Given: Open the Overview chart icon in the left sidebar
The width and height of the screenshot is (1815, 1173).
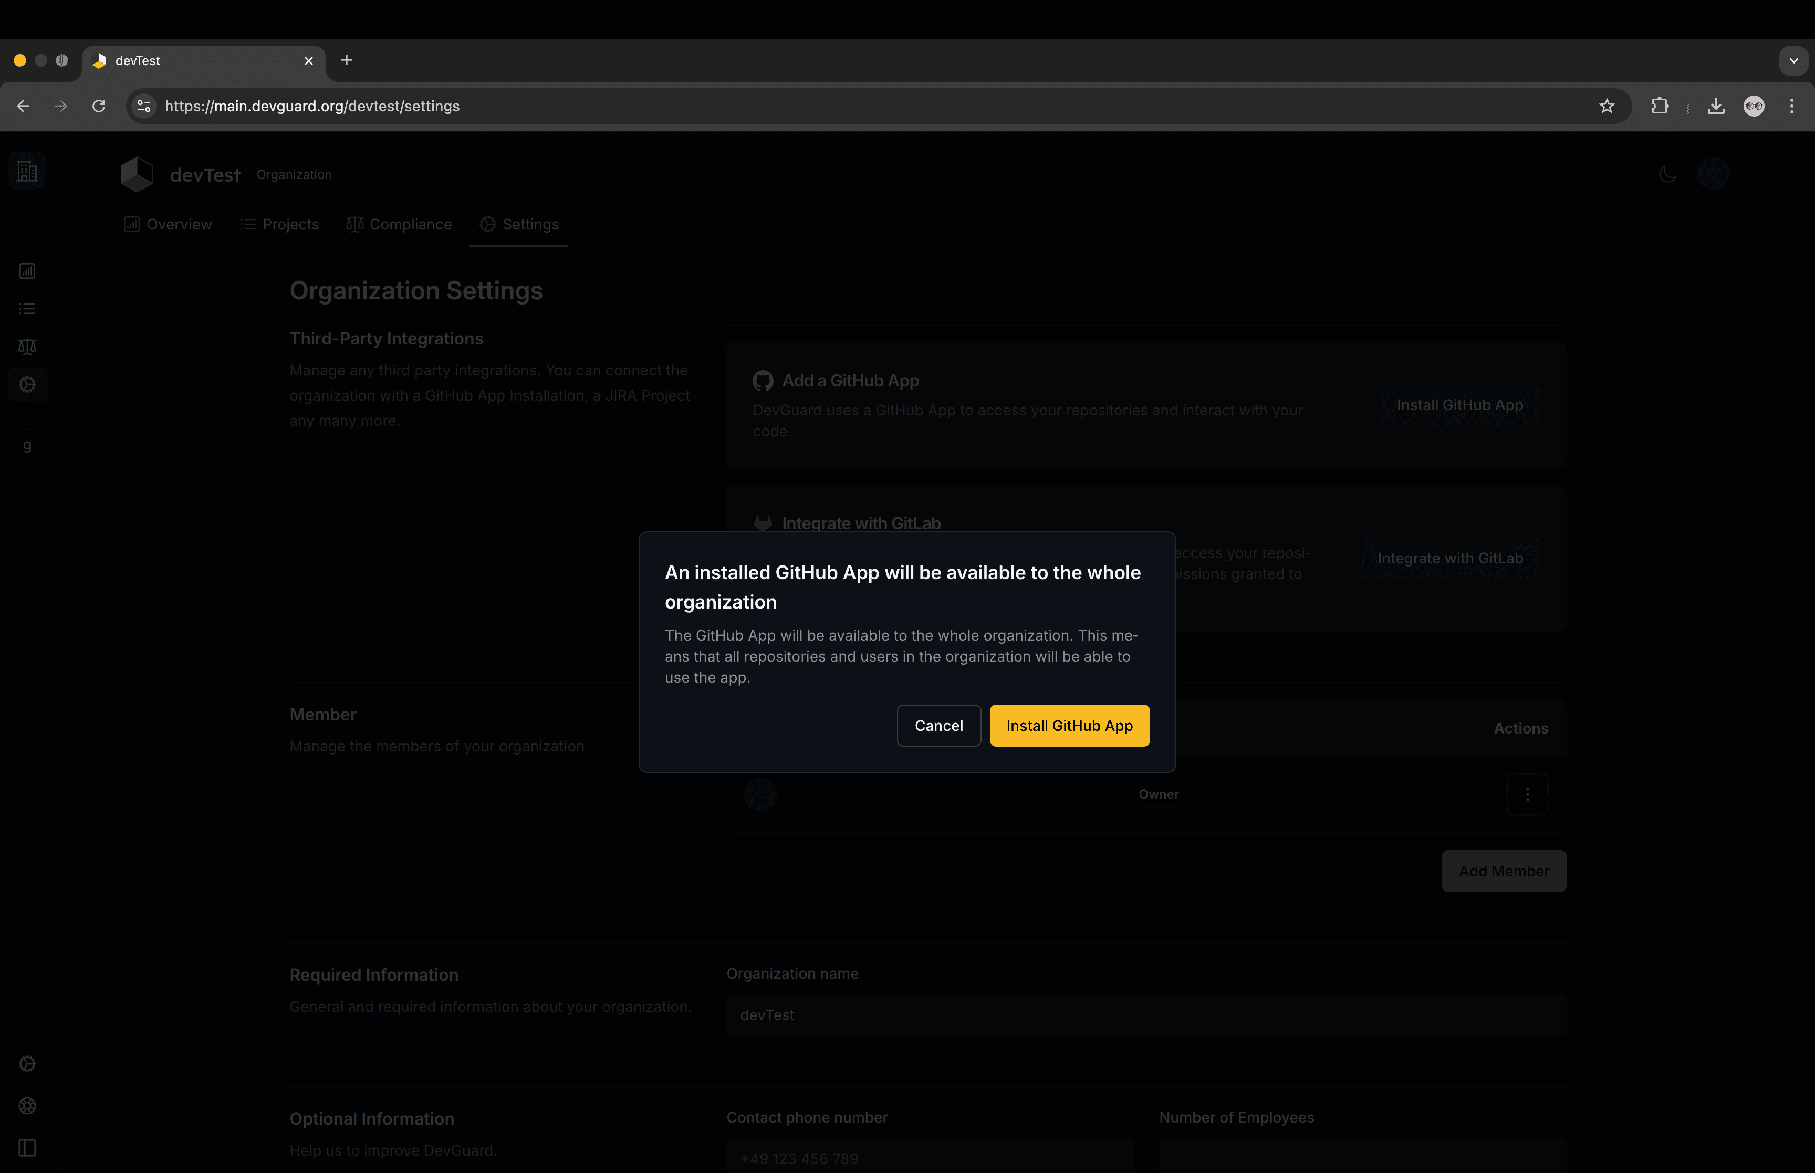Looking at the screenshot, I should pyautogui.click(x=27, y=270).
